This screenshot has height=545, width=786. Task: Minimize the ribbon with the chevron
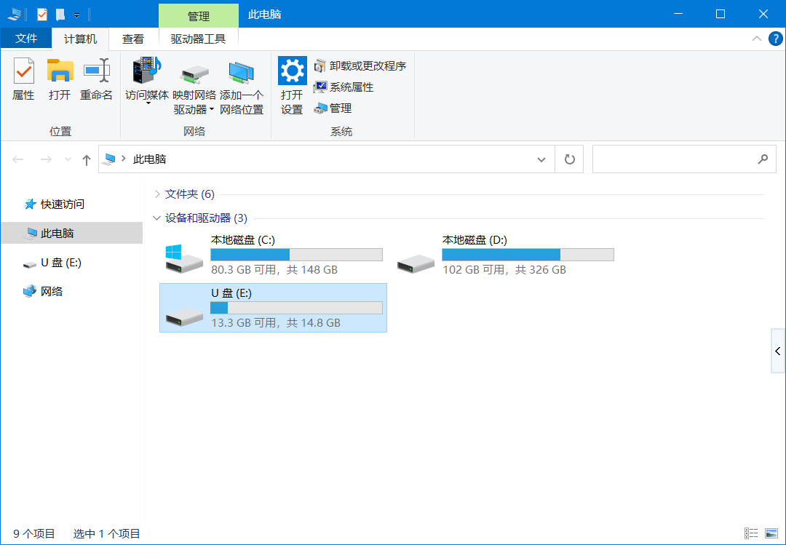coord(757,39)
